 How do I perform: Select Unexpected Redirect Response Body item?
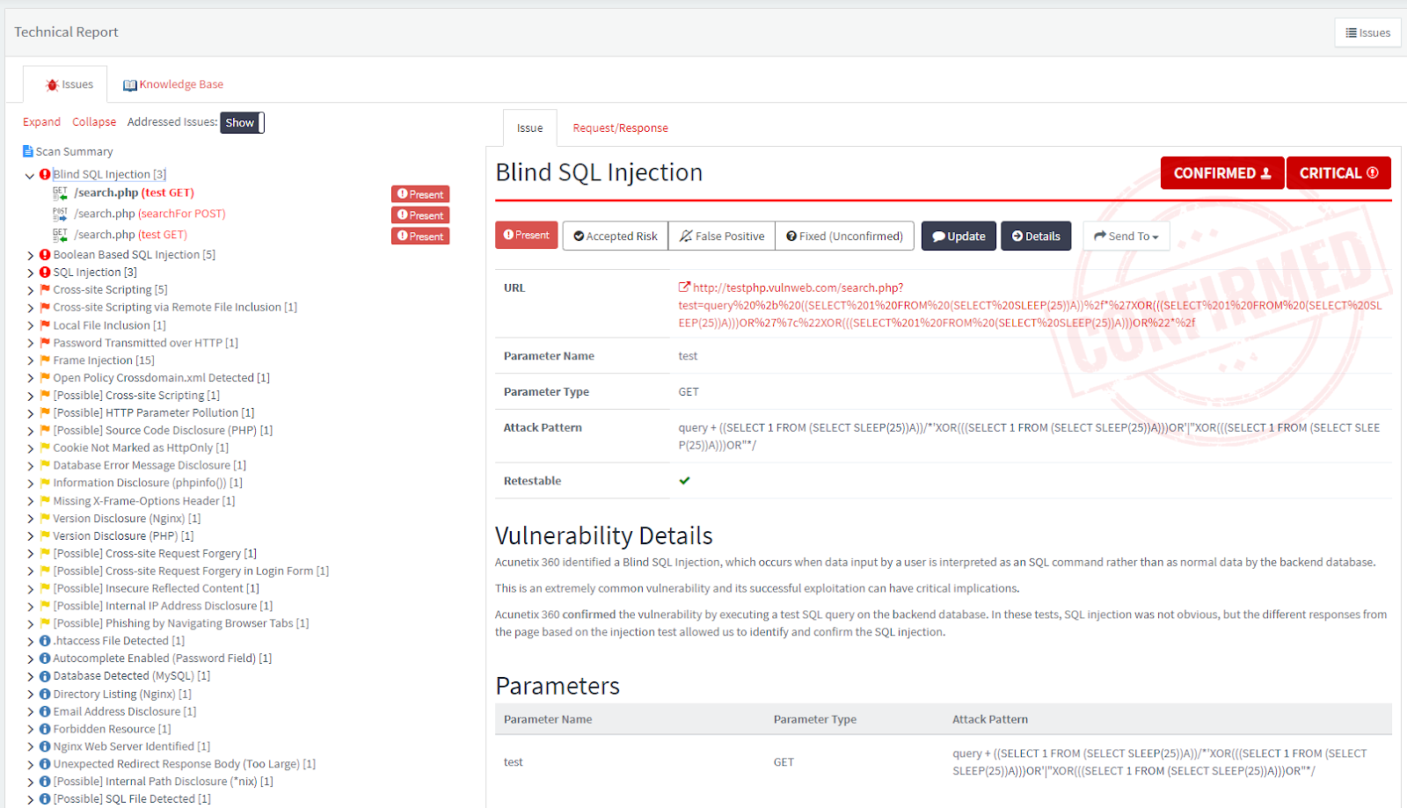point(184,764)
